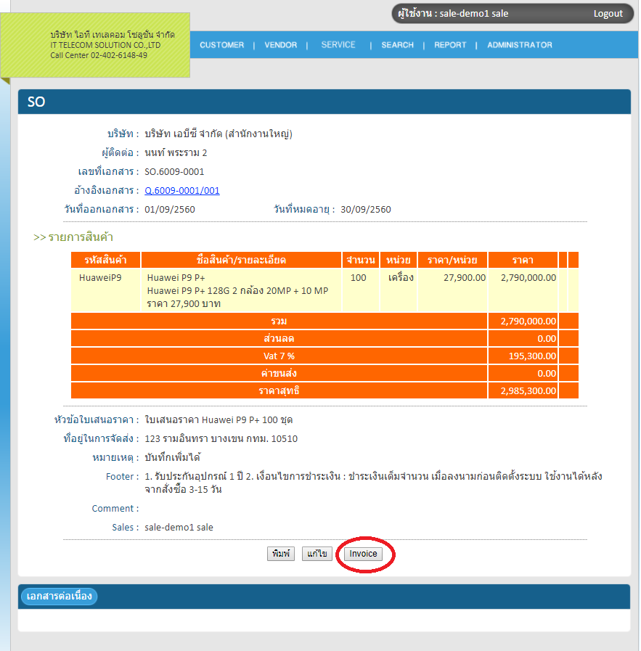Click the >> รายการสินค้า section heading

coord(73,237)
